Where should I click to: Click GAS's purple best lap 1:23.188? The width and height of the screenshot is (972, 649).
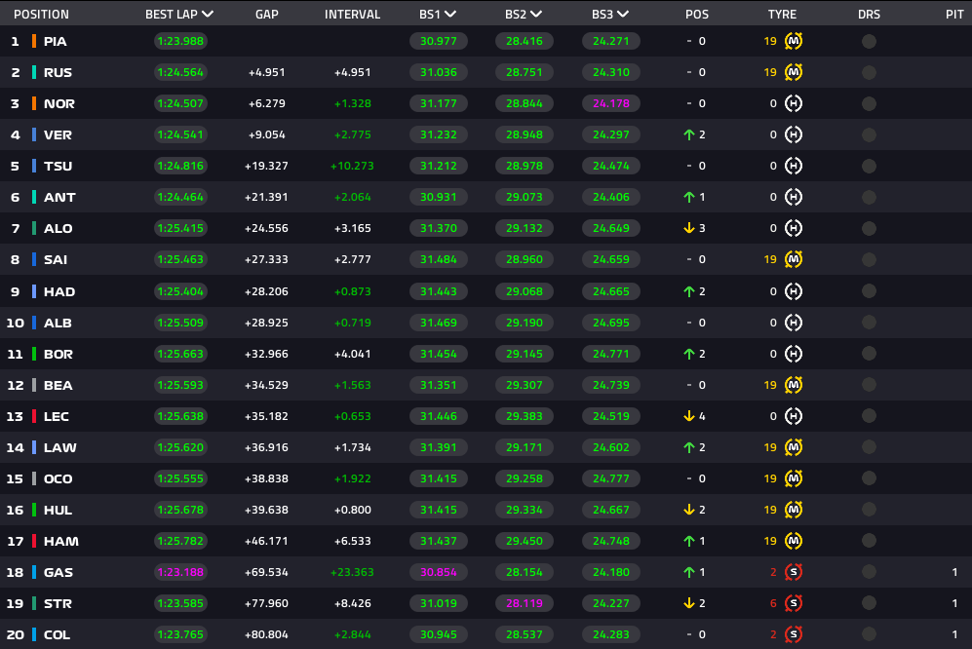pos(179,572)
